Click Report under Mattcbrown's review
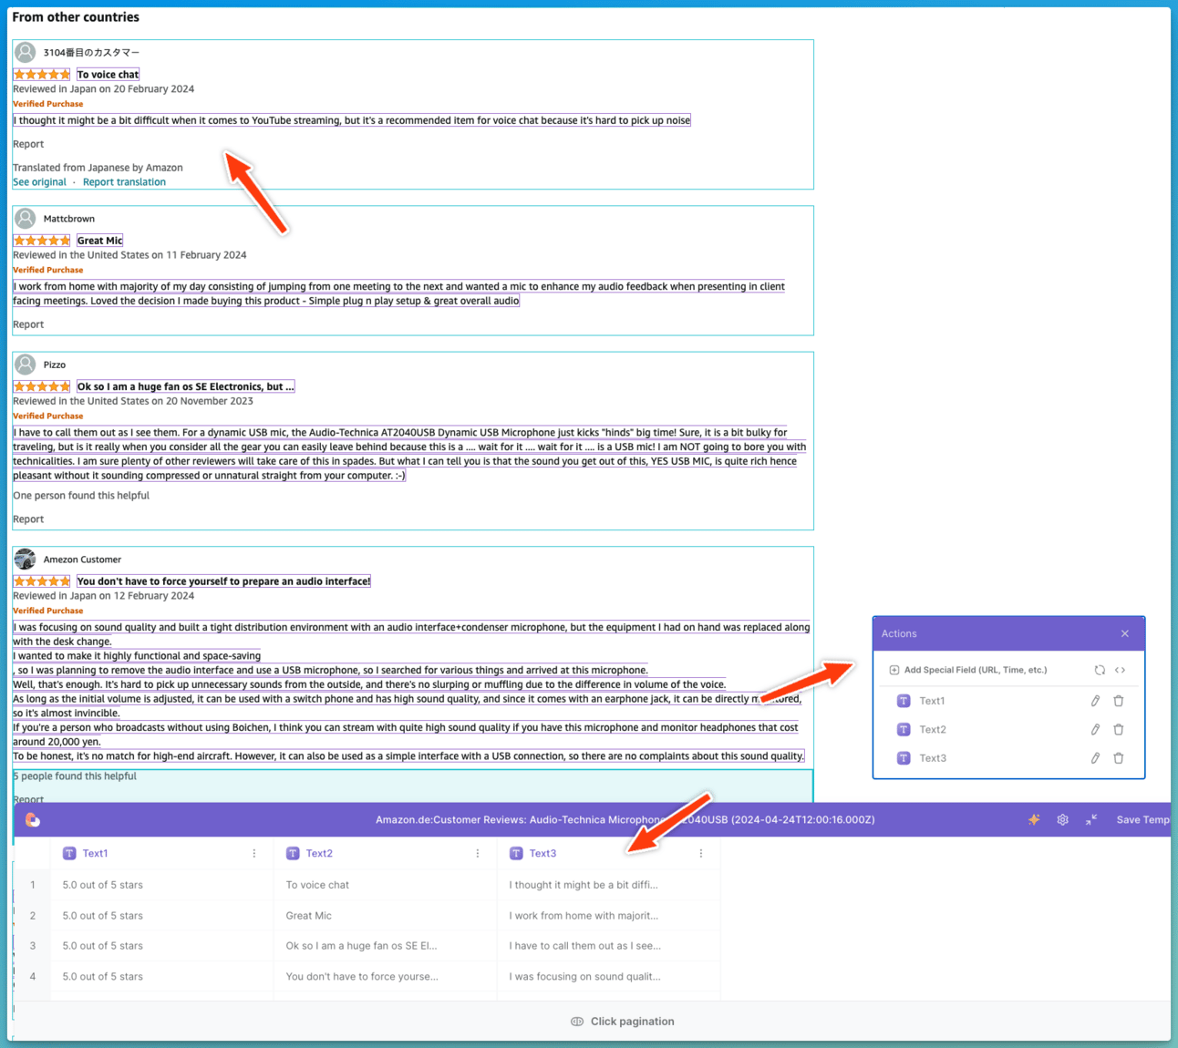This screenshot has width=1178, height=1048. tap(28, 324)
